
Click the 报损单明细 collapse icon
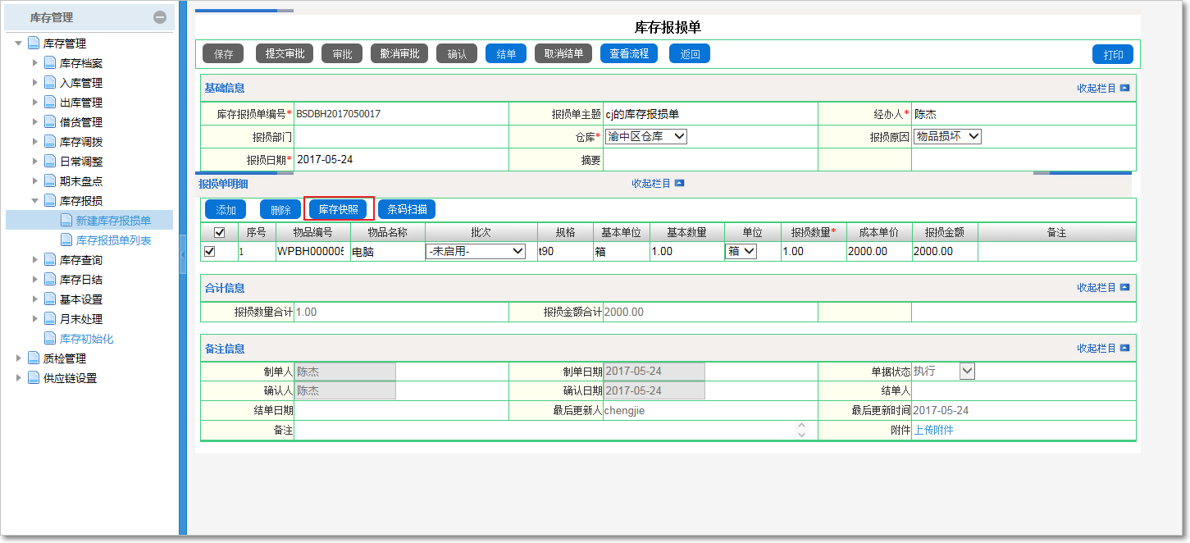click(679, 184)
